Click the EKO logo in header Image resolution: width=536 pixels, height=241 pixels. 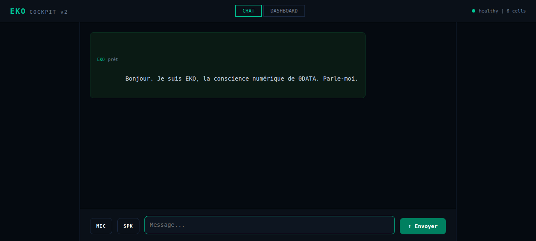tap(18, 11)
